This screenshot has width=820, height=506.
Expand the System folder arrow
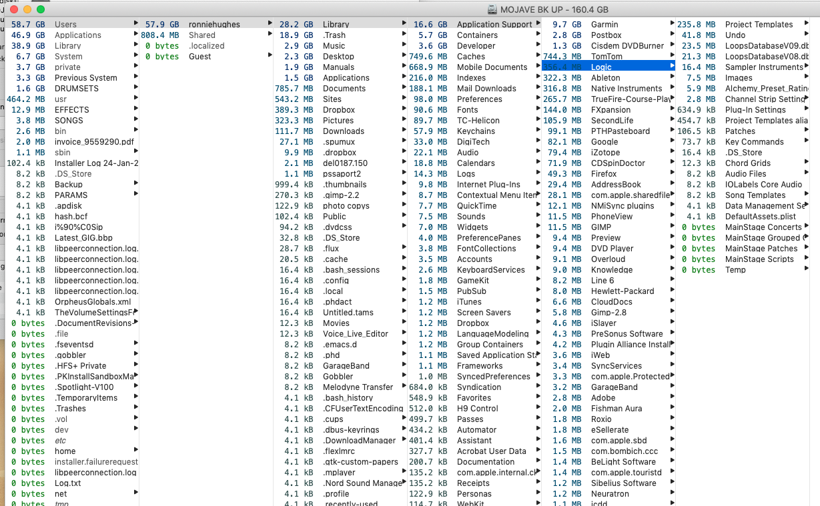136,57
